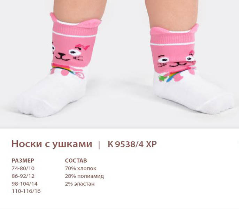
Task: Click the cat face on left sock
Action: (x=71, y=53)
